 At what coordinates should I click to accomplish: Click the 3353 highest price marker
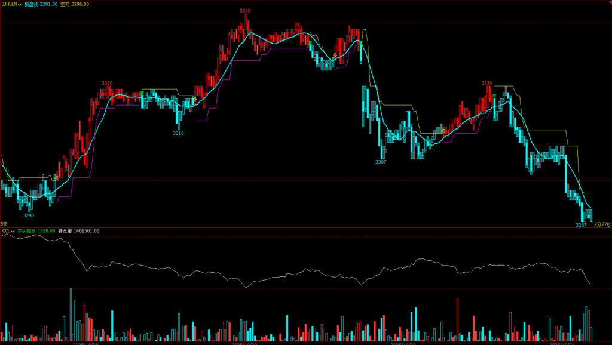point(245,11)
